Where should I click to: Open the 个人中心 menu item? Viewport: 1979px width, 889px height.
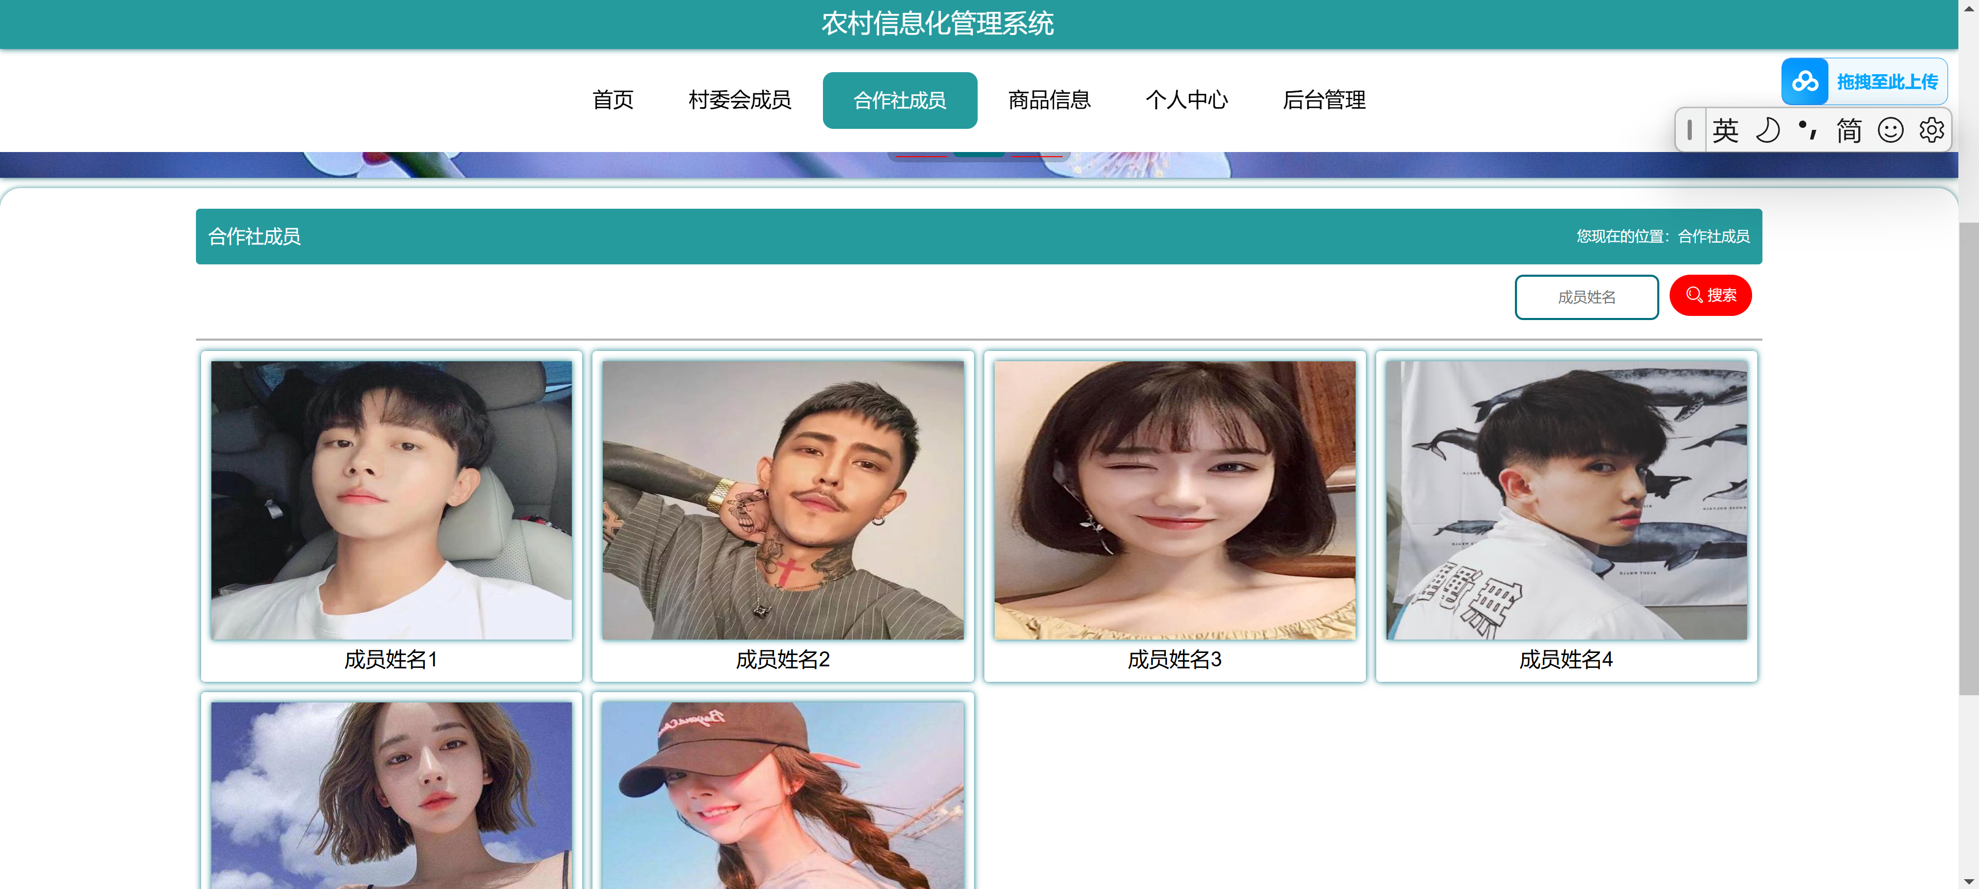click(x=1186, y=100)
